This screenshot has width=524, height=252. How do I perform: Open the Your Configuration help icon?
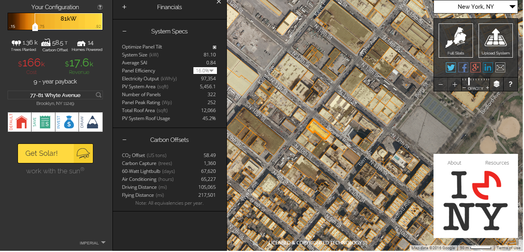[100, 7]
